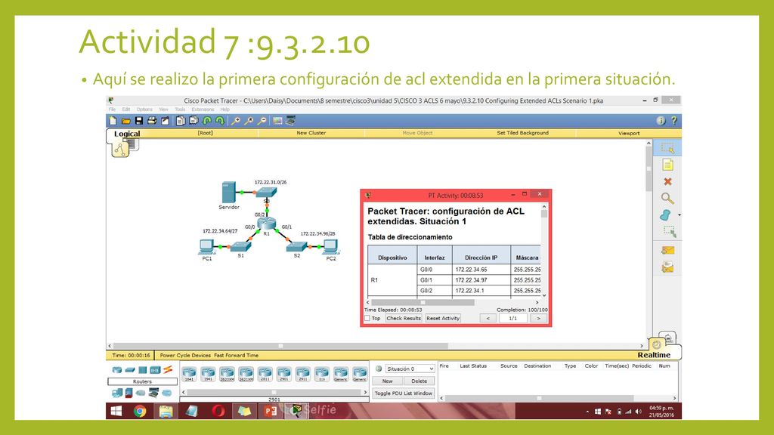Viewport: 774px width, 435px height.
Task: Click the PC2 computer in the topology
Action: 330,246
